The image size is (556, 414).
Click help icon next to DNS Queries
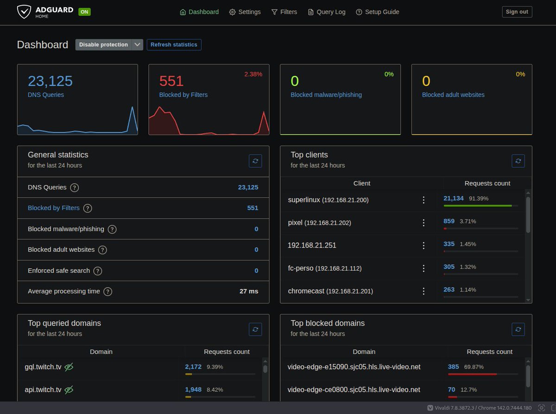[75, 188]
